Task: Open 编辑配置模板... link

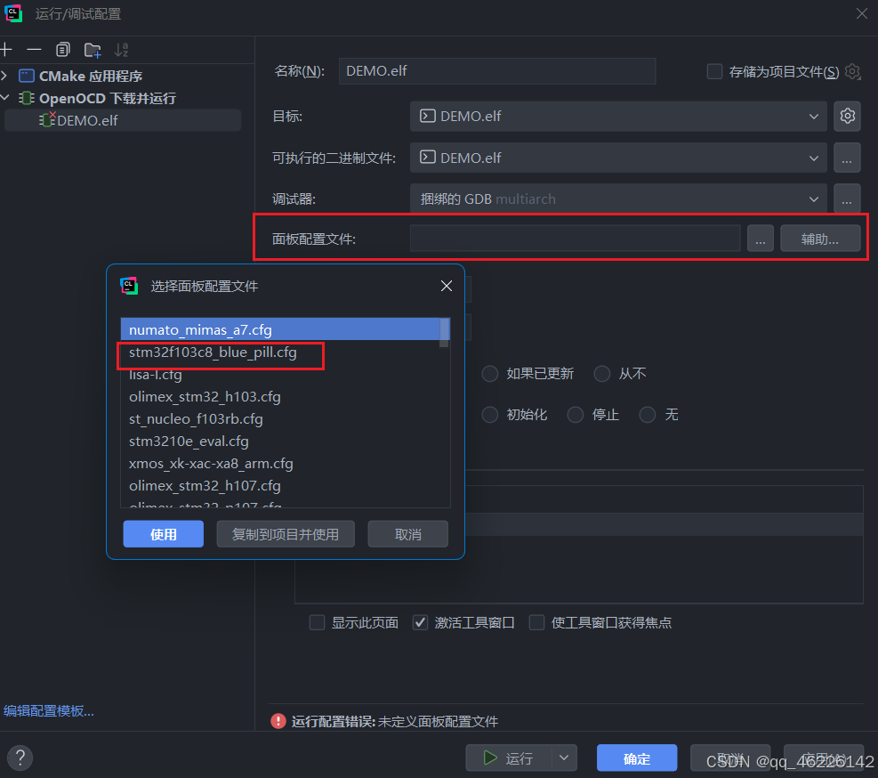Action: point(49,710)
